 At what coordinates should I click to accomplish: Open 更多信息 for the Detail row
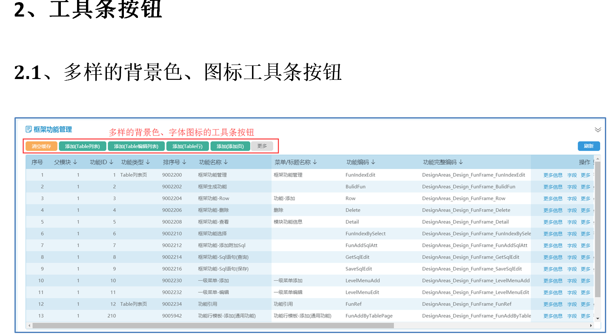click(x=553, y=222)
